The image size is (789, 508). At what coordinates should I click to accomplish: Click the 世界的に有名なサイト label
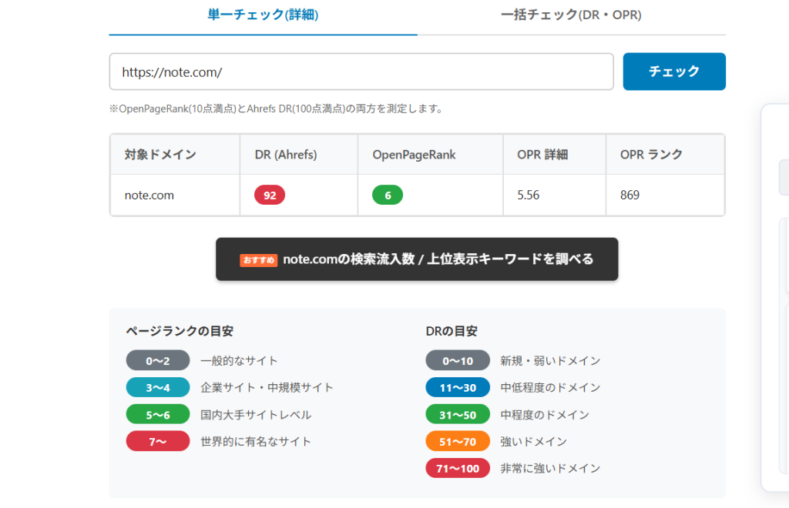pyautogui.click(x=256, y=442)
